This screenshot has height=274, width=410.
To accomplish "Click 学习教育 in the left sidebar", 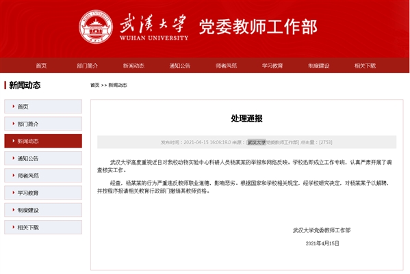I will click(43, 193).
